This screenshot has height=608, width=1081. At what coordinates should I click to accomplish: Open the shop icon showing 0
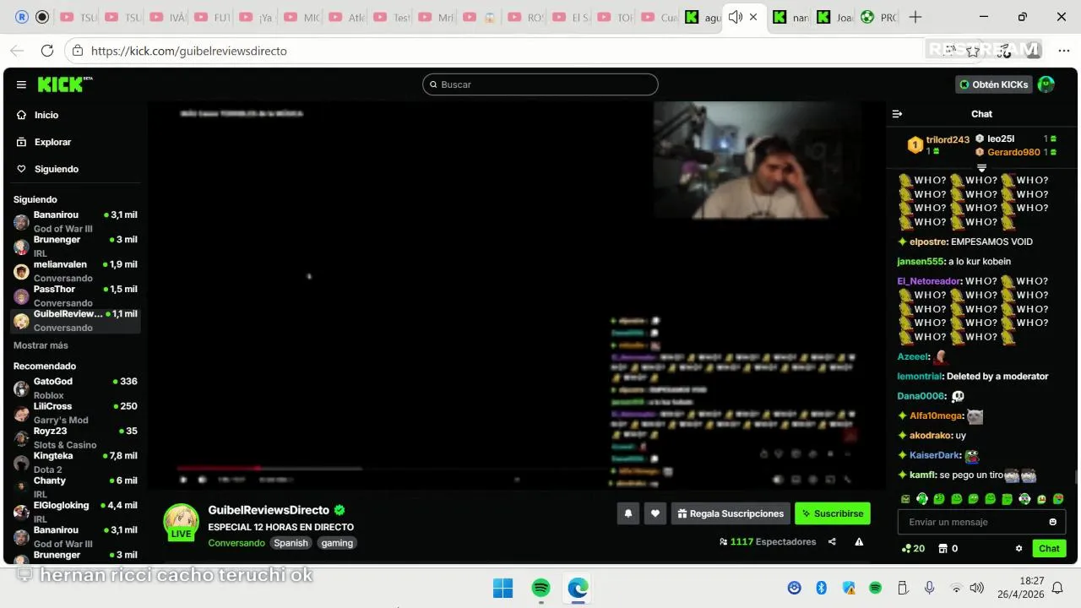click(x=948, y=548)
